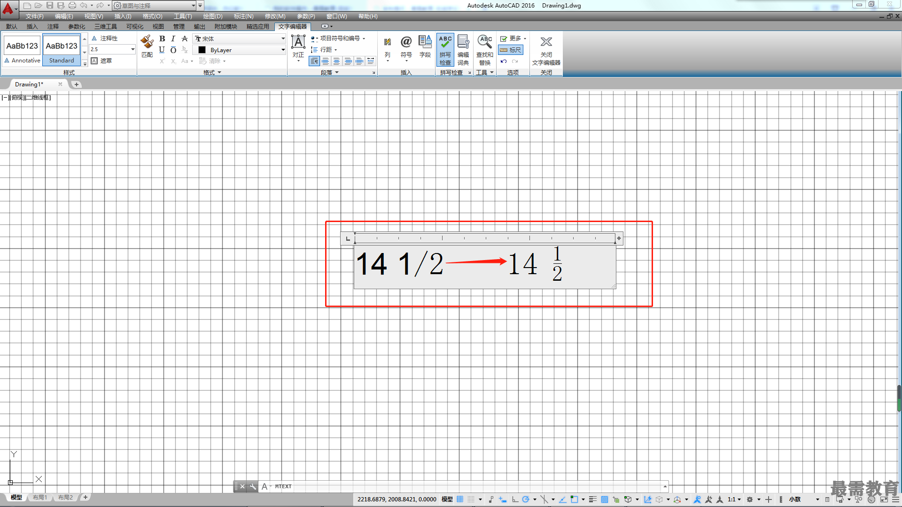Click the Undo arrow in Options panel
Screen dimensions: 902x507
[x=504, y=61]
